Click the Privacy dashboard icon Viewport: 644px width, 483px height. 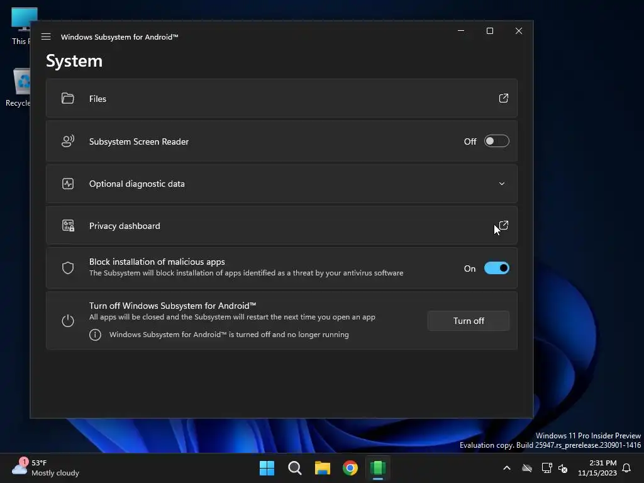tap(68, 226)
